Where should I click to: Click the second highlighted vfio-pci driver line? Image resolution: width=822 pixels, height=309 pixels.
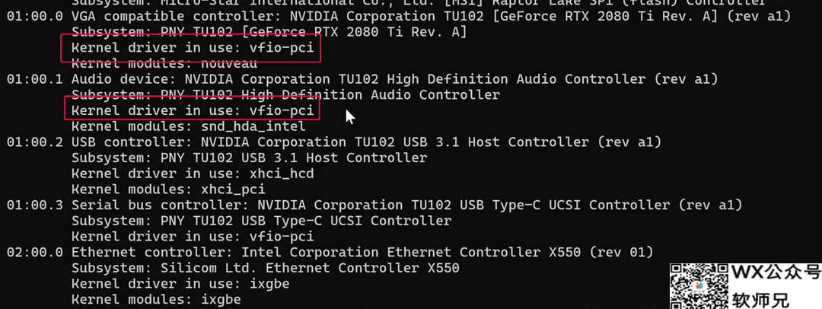click(x=193, y=110)
